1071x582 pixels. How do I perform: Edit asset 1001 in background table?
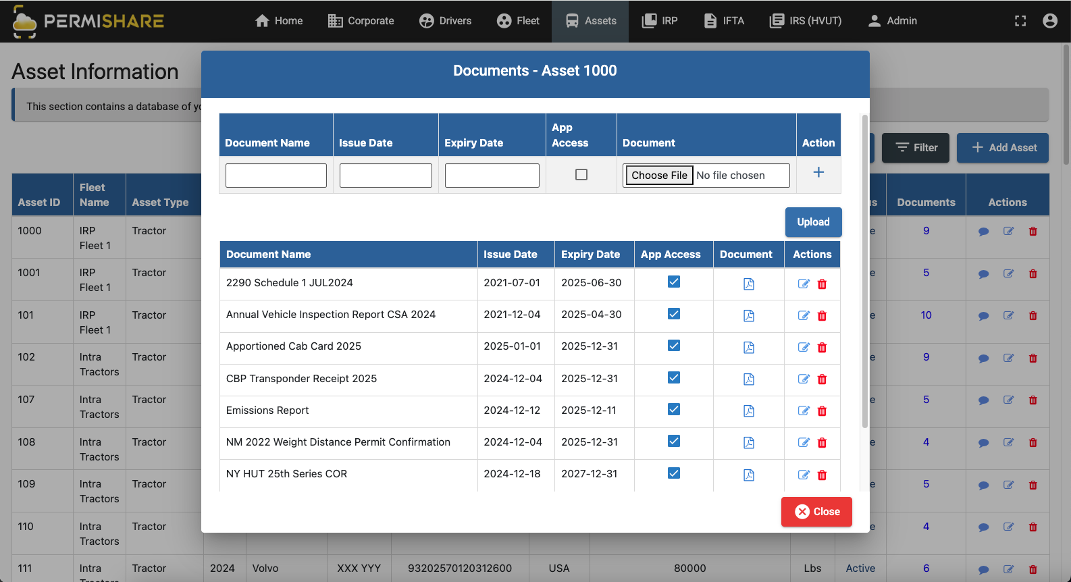[1008, 273]
